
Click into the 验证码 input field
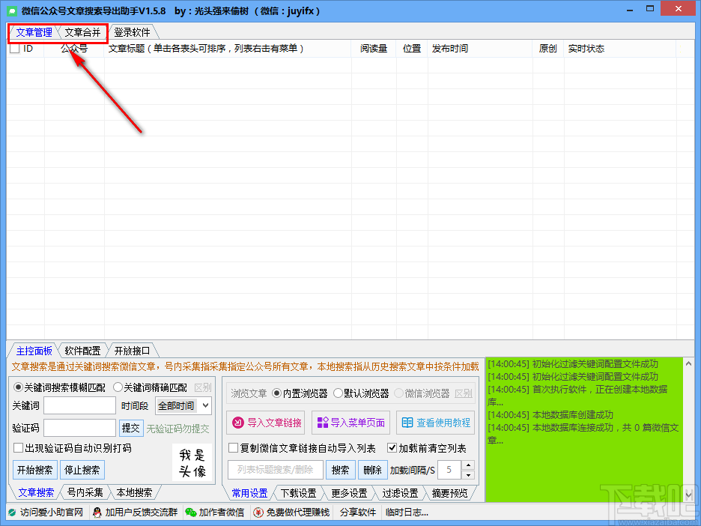click(x=79, y=428)
